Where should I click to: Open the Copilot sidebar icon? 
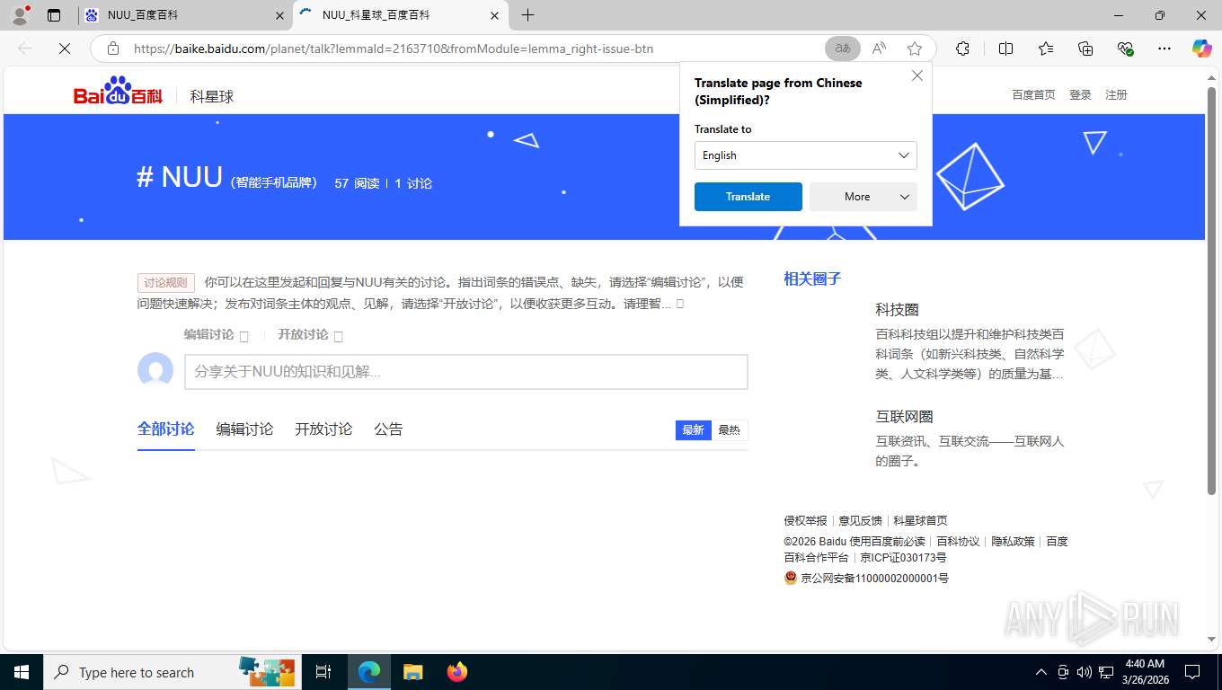click(1202, 49)
